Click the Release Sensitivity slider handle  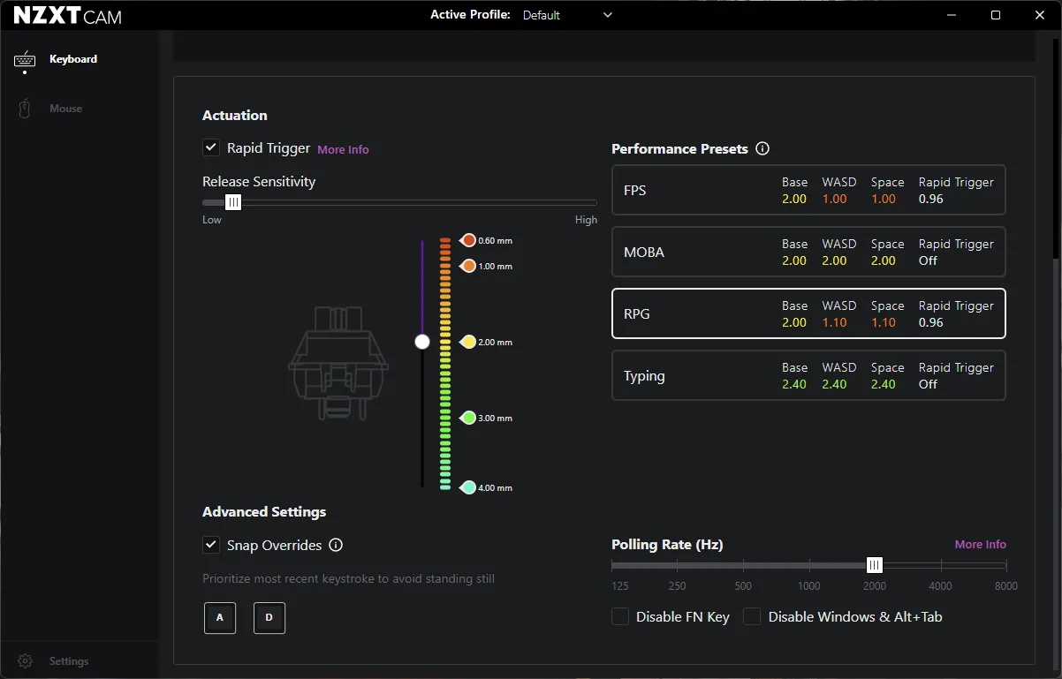coord(233,202)
